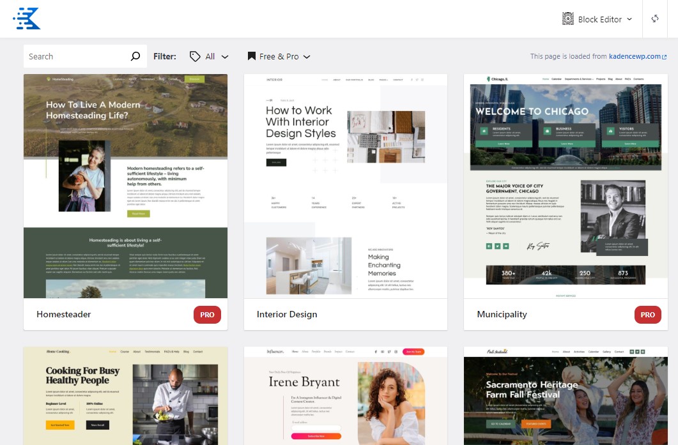Select the Irene Bryant influencer template
Image resolution: width=678 pixels, height=445 pixels.
click(346, 396)
